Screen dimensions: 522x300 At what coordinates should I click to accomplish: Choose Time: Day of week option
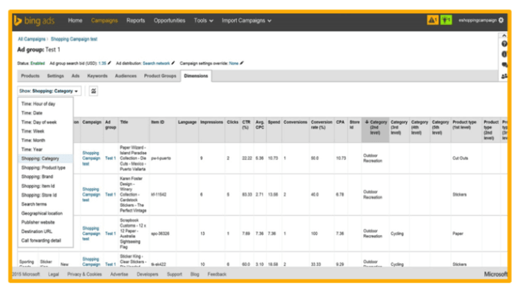(39, 122)
